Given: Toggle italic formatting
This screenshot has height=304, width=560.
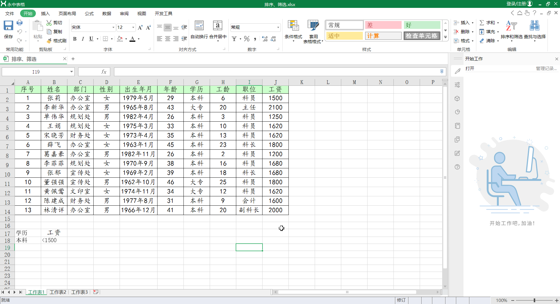Looking at the screenshot, I should point(83,39).
